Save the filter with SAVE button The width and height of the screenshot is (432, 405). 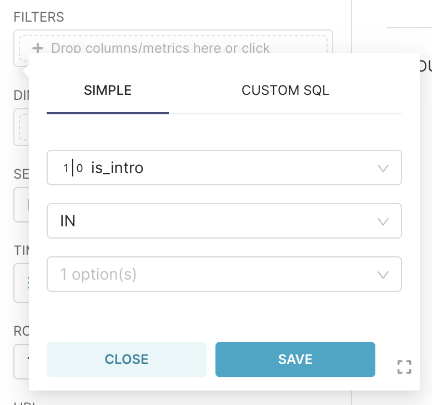295,359
